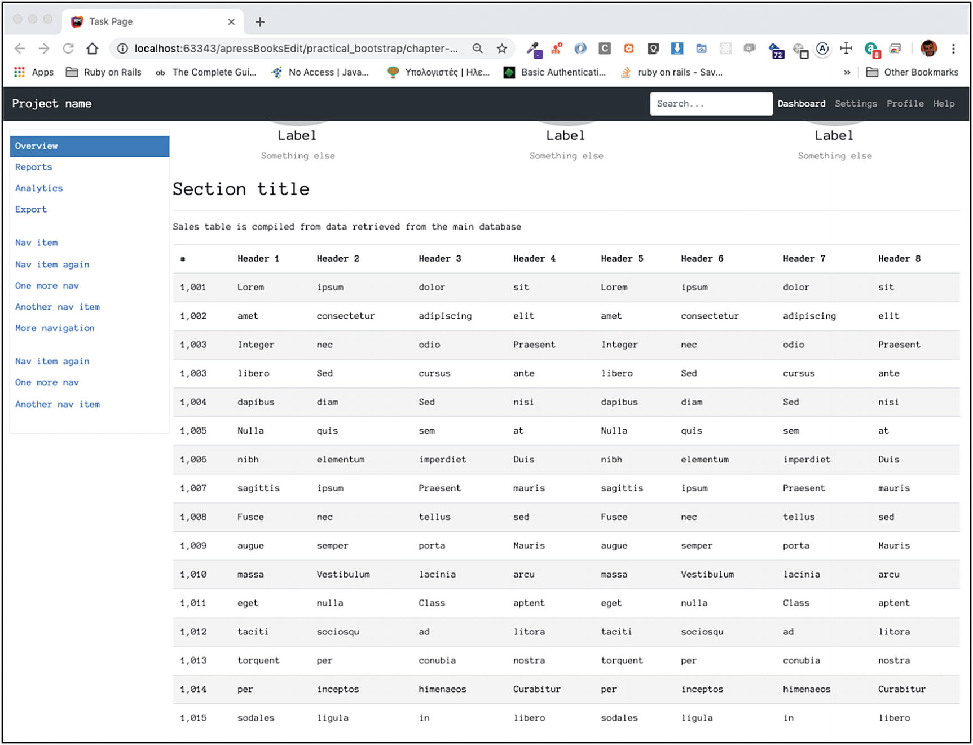Screen dimensions: 973x745
Task: Click the user profile avatar icon
Action: [x=928, y=49]
